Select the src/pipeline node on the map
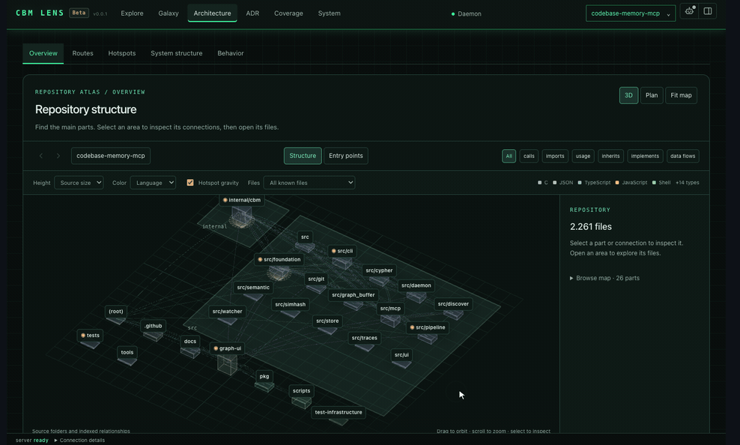This screenshot has height=445, width=740. coord(428,327)
